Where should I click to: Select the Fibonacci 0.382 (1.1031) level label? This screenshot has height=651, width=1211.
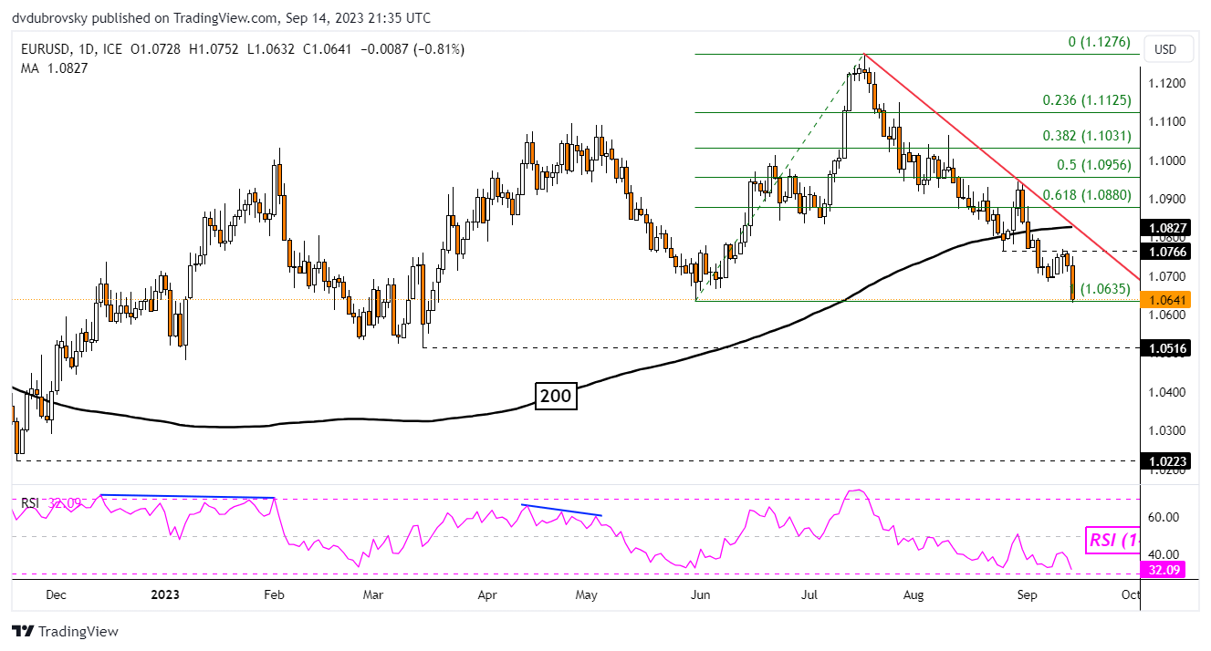[x=1087, y=136]
